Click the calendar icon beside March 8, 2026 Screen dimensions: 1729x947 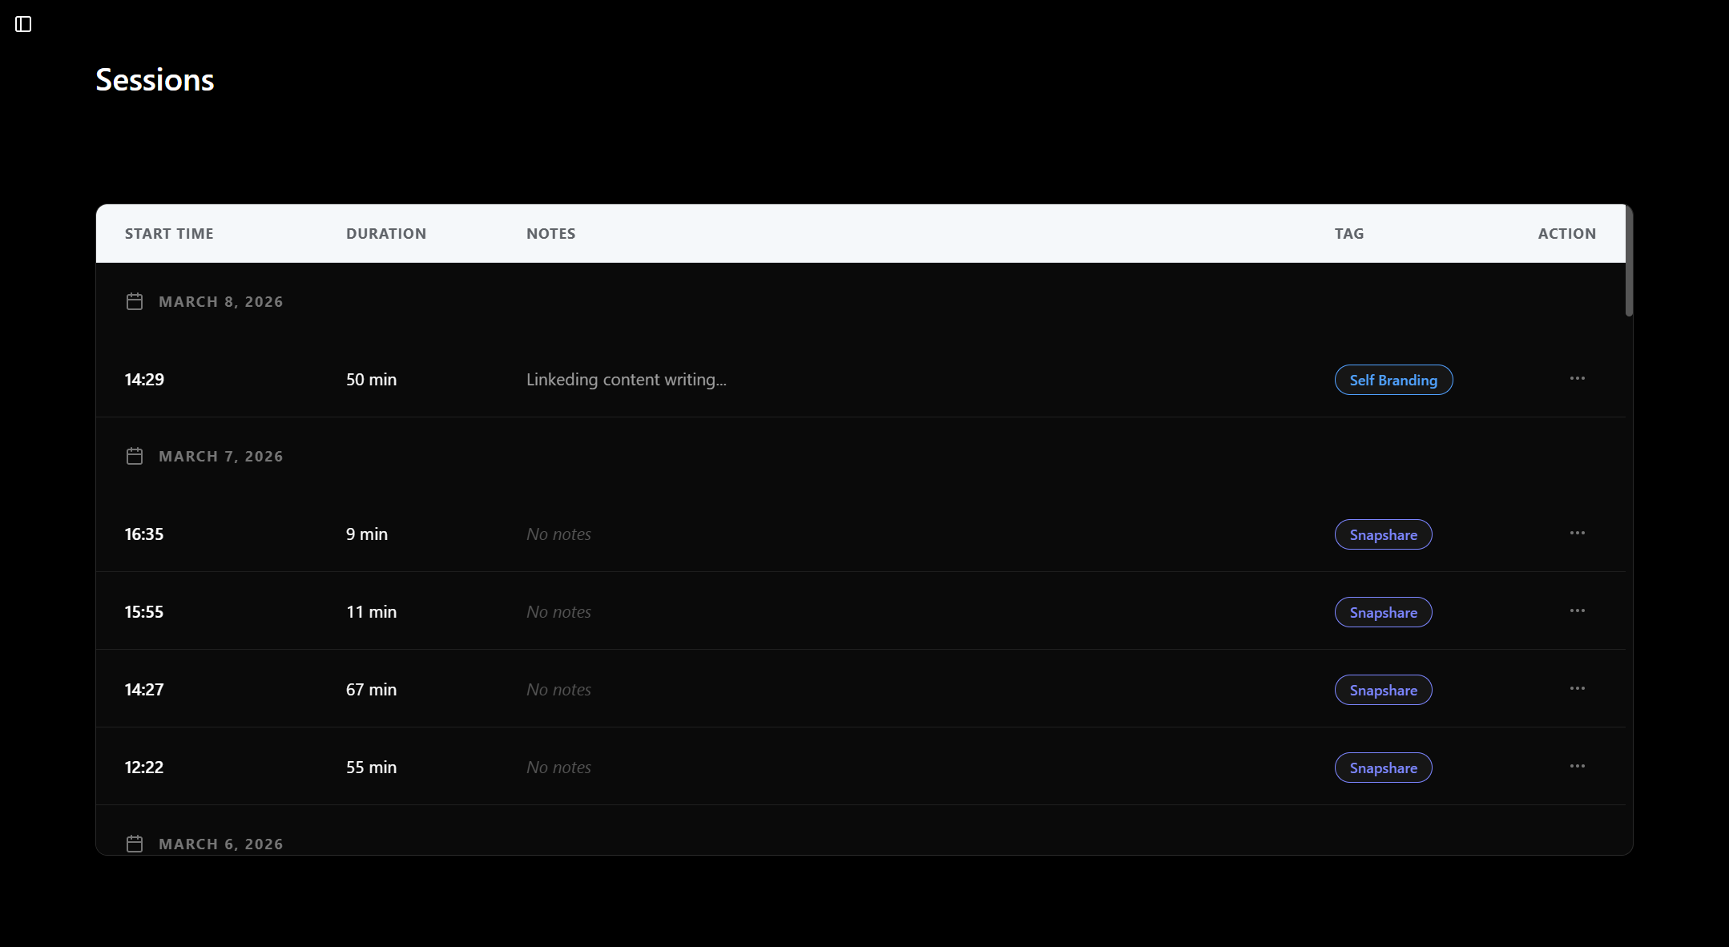[x=135, y=301]
